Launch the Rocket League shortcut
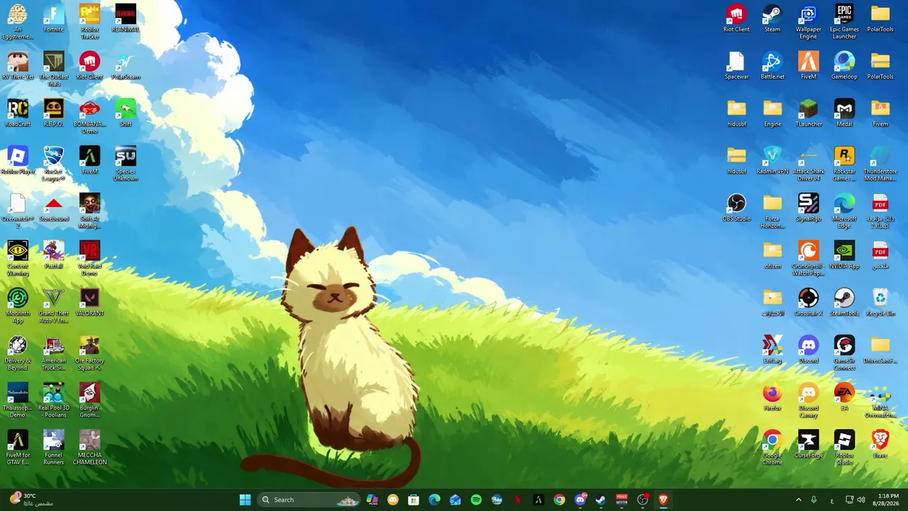Screen dimensions: 908x511 tap(54, 163)
